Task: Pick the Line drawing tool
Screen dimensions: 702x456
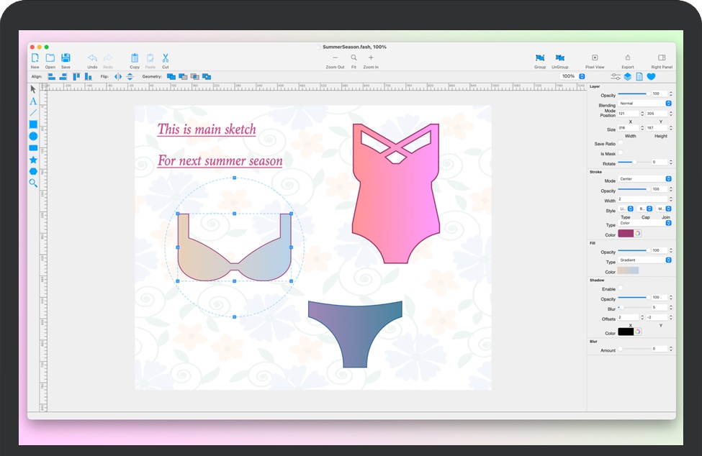Action: click(x=33, y=113)
